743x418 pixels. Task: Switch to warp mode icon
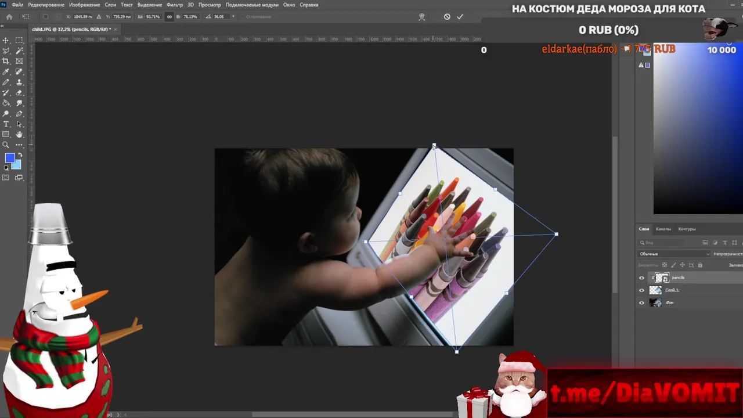422,17
